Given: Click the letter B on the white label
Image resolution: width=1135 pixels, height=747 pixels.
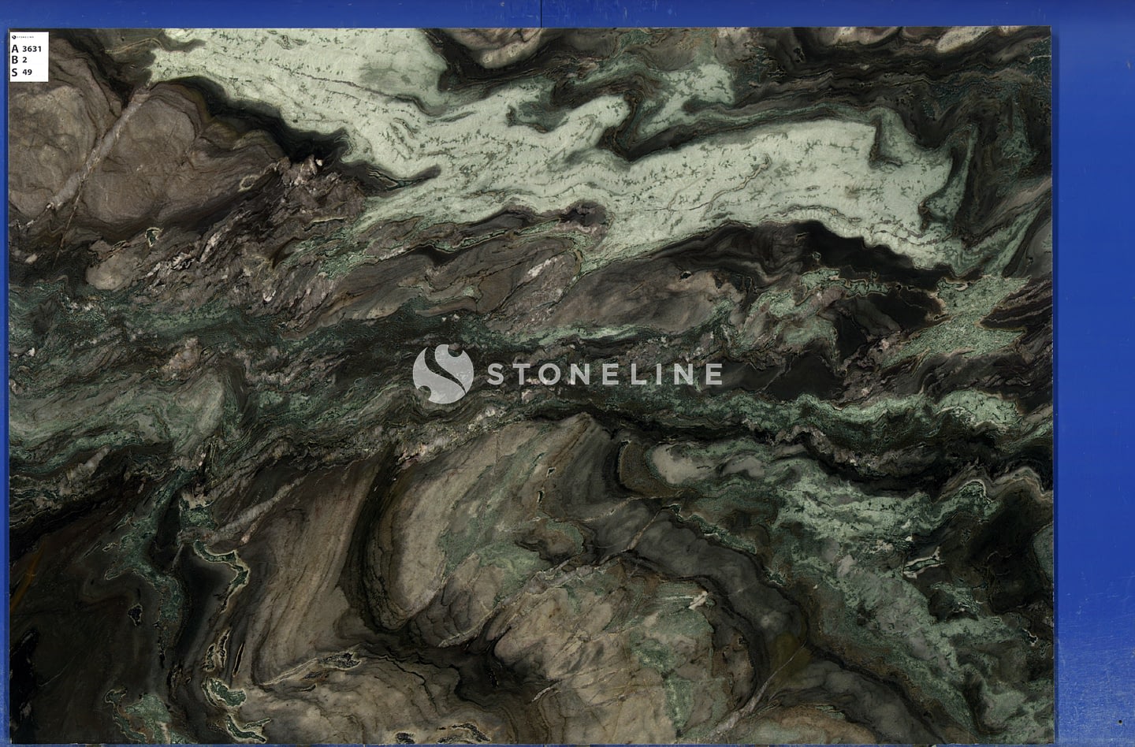Looking at the screenshot, I should pyautogui.click(x=14, y=60).
